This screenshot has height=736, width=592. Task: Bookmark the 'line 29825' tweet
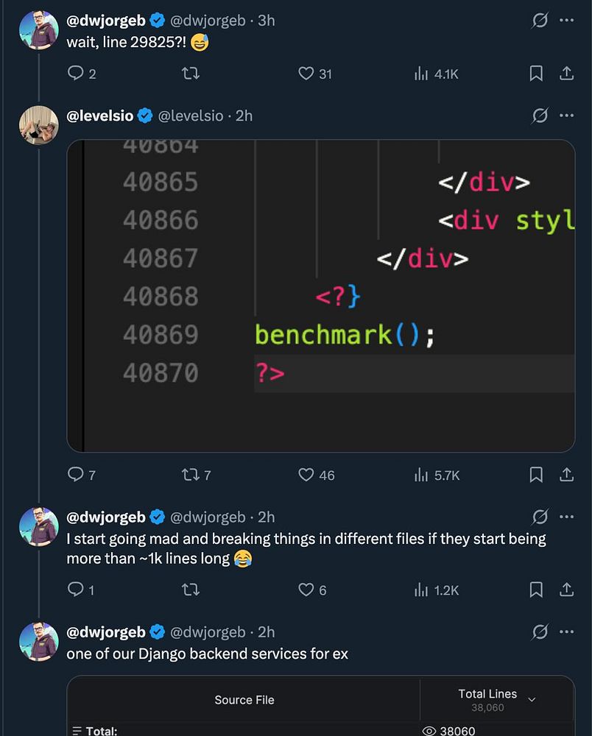coord(536,74)
